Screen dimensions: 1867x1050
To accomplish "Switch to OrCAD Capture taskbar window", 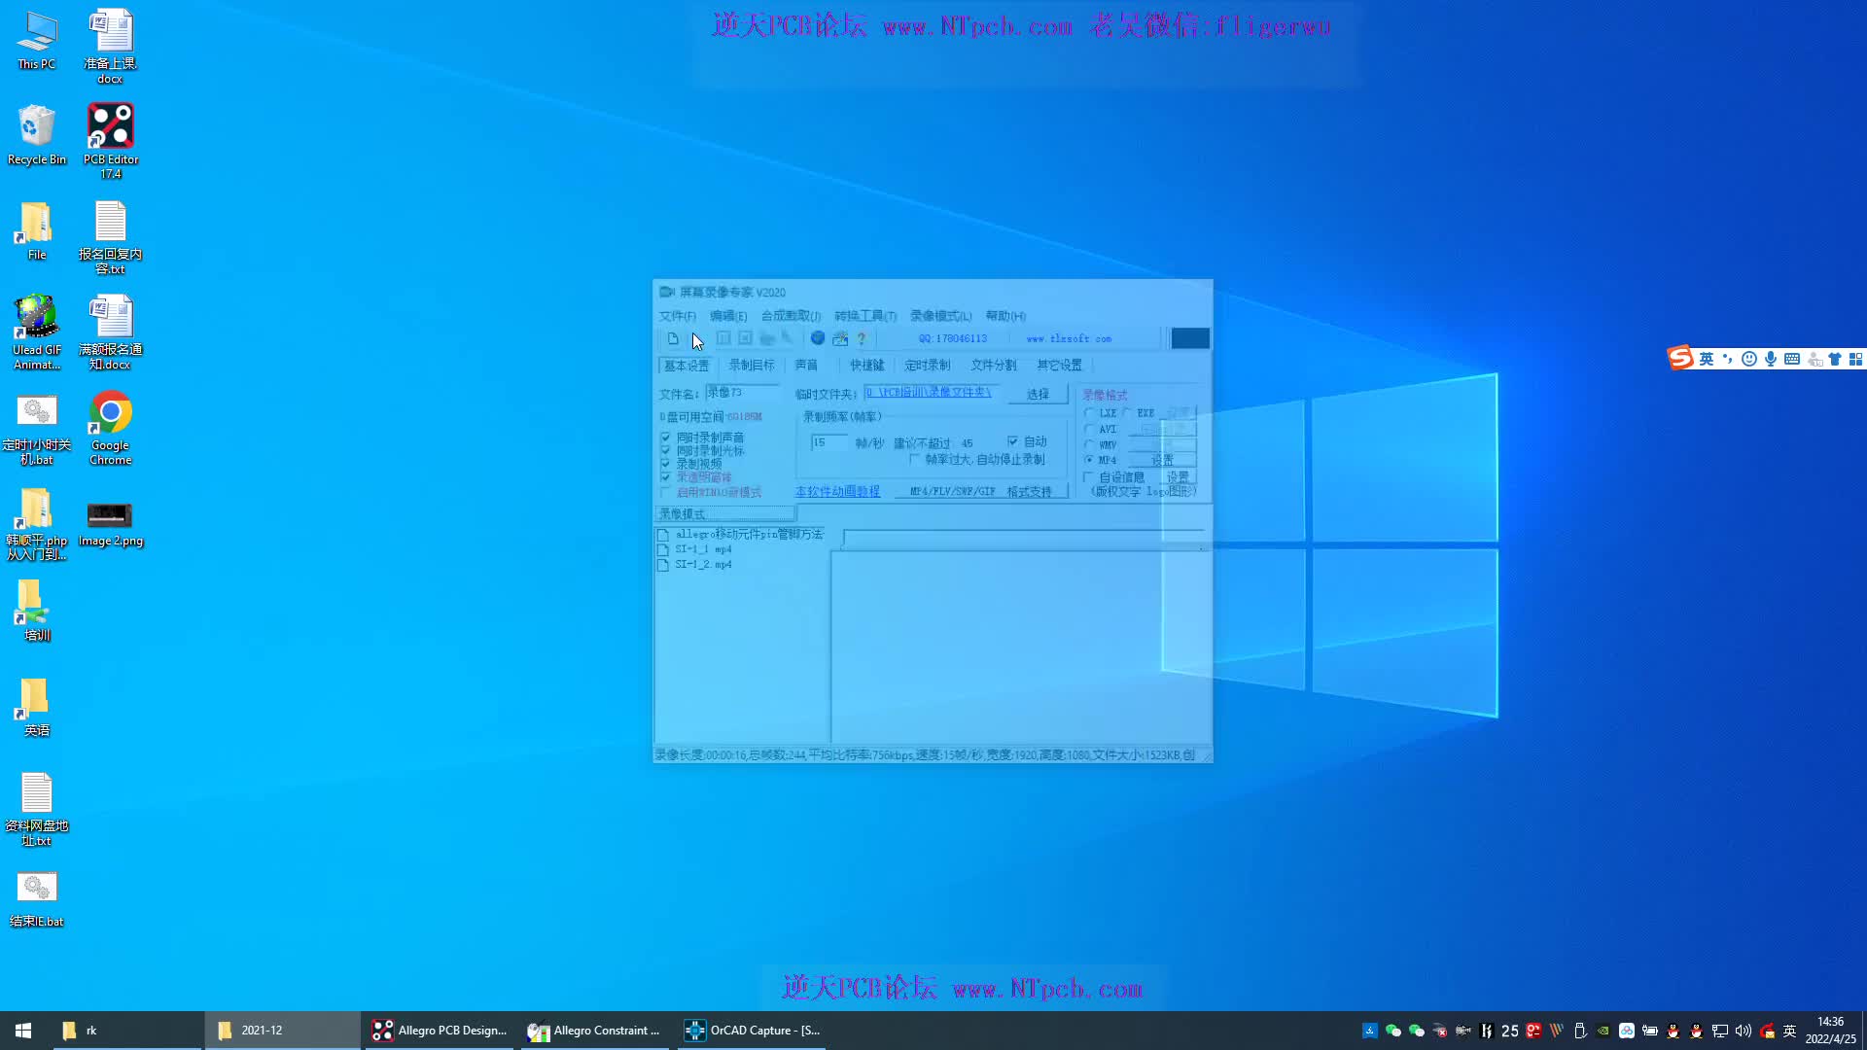I will 752,1031.
